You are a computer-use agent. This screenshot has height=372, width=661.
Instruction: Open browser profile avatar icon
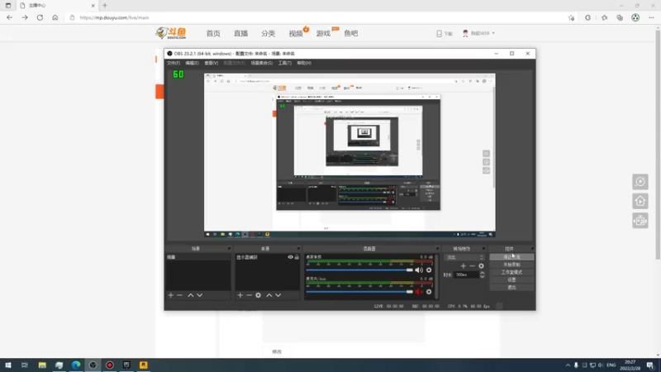[x=635, y=17]
